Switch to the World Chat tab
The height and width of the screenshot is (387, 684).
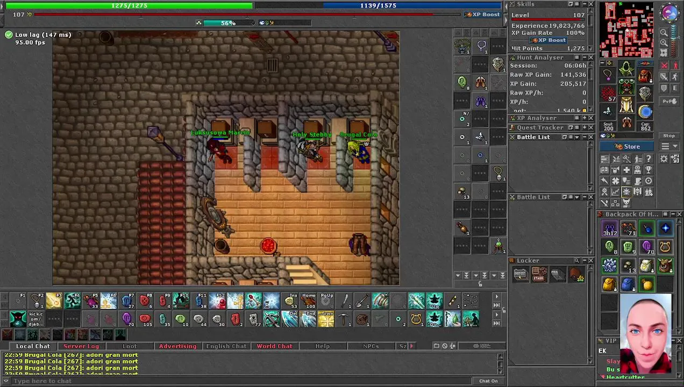[274, 346]
